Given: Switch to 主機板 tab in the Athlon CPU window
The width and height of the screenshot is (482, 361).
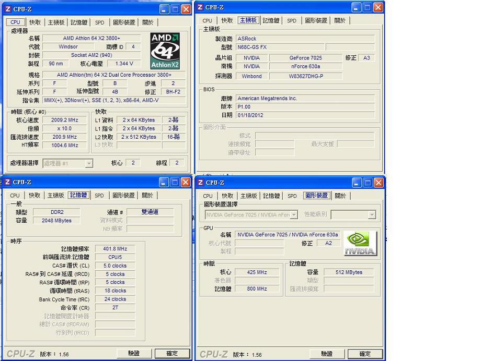Looking at the screenshot, I should point(56,22).
